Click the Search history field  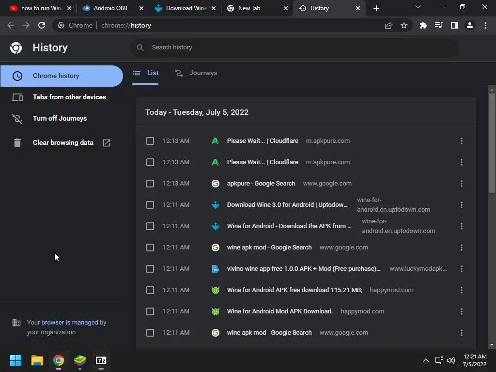pos(294,47)
